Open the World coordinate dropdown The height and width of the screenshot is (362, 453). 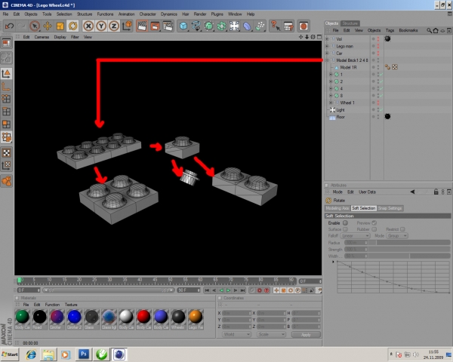click(x=236, y=335)
